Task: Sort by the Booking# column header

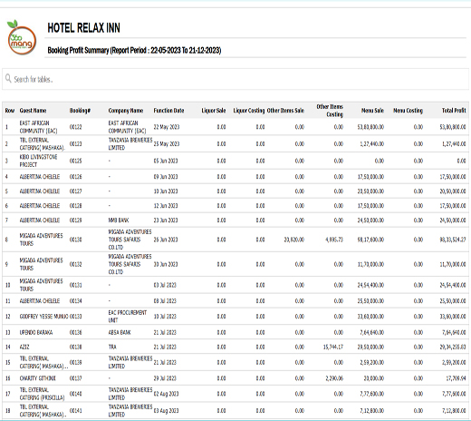Action: pyautogui.click(x=80, y=111)
